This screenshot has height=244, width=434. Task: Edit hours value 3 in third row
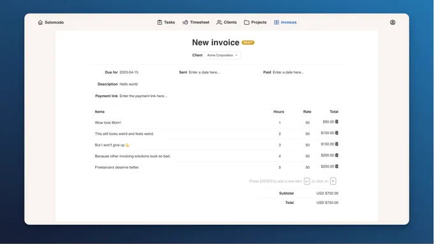coord(280,145)
